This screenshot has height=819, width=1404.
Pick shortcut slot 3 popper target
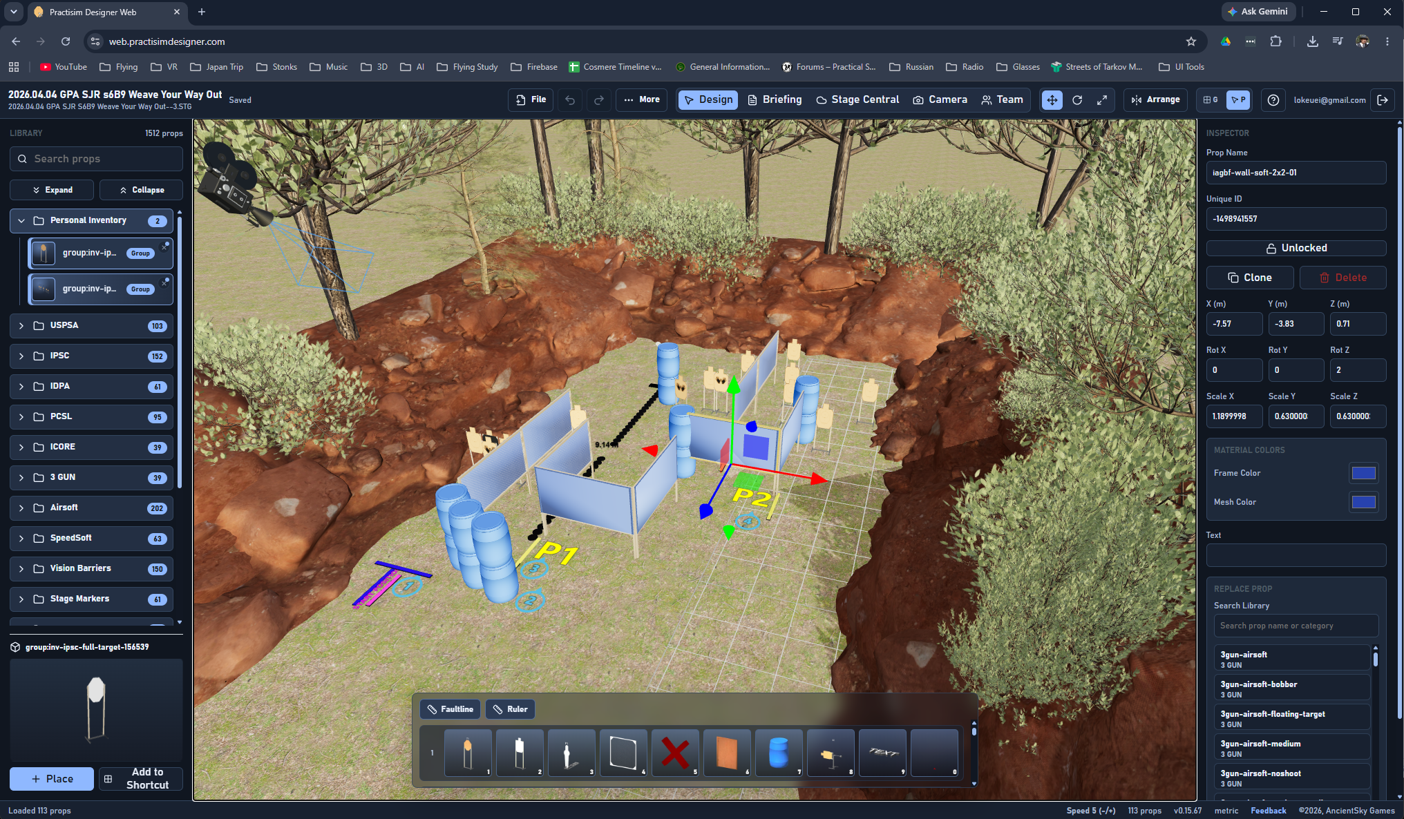click(x=571, y=753)
